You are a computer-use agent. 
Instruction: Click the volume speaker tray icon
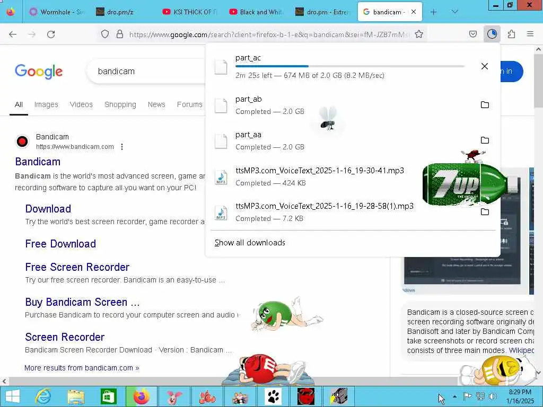[493, 396]
